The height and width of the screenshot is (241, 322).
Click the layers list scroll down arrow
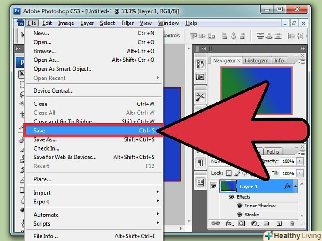[x=302, y=215]
